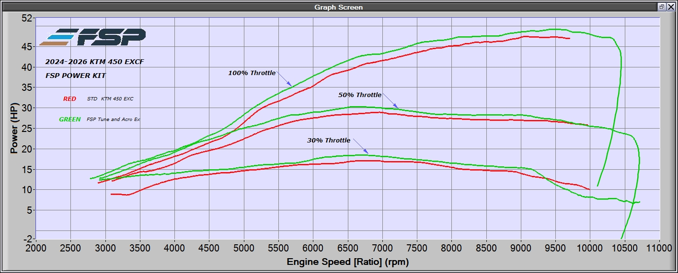678x273 pixels.
Task: Select the '100% Throttle' annotation
Action: [252, 73]
